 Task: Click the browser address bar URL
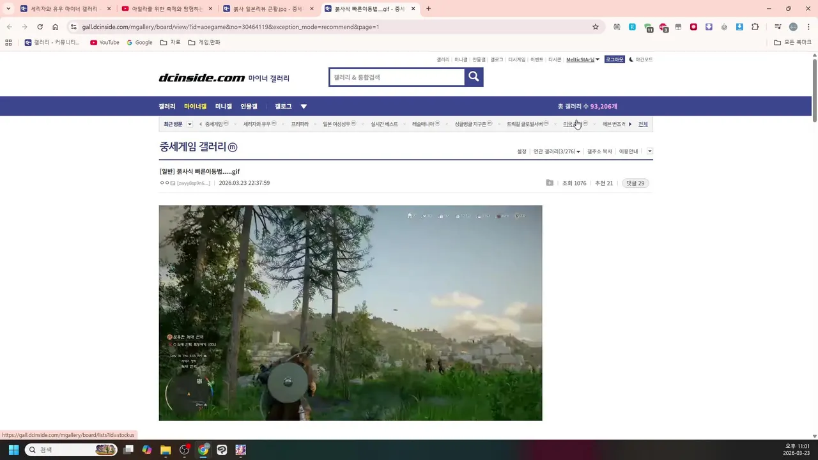coord(230,27)
